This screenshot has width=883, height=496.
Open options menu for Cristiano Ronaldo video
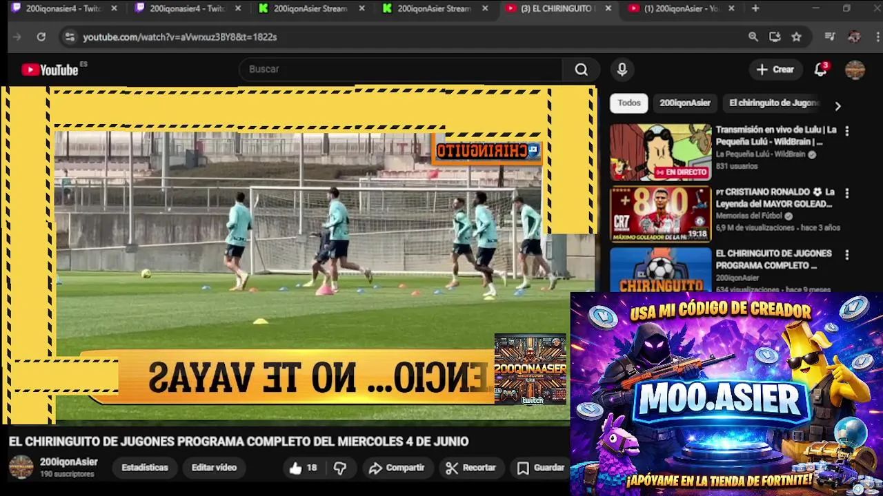(846, 193)
